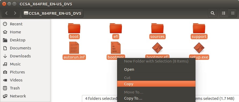Select the support folder icon
Screen dimensions: 239x102
tap(199, 28)
